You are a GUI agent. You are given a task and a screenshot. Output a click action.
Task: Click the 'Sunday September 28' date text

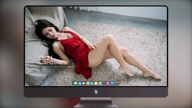click(53, 63)
